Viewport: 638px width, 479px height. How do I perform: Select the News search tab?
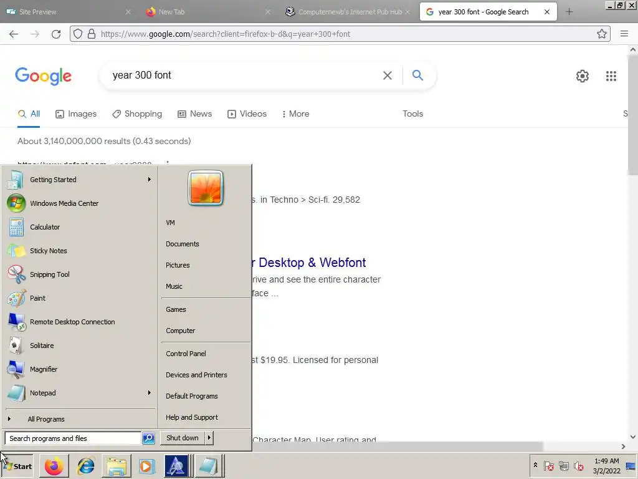[195, 114]
